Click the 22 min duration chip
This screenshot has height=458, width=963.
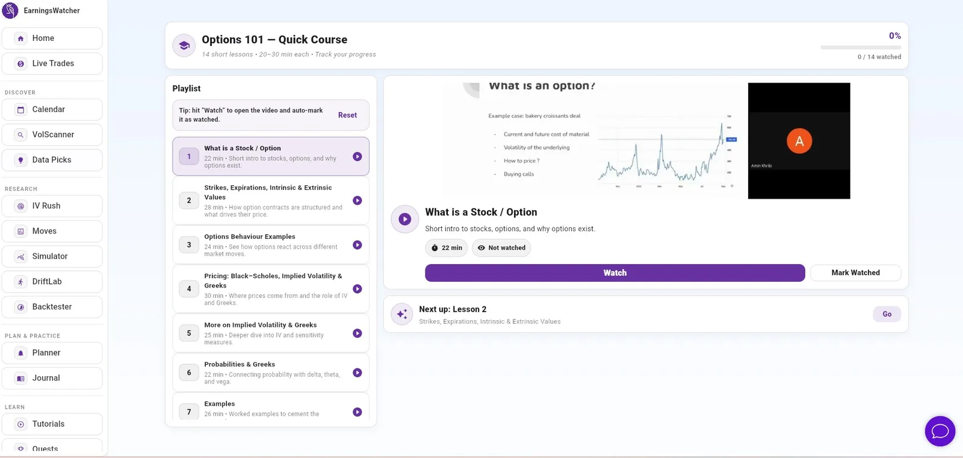click(447, 248)
